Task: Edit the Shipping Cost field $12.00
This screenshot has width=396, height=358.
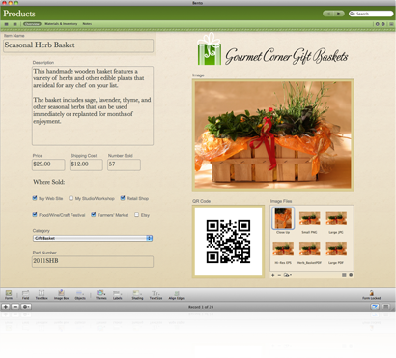Action: click(86, 164)
